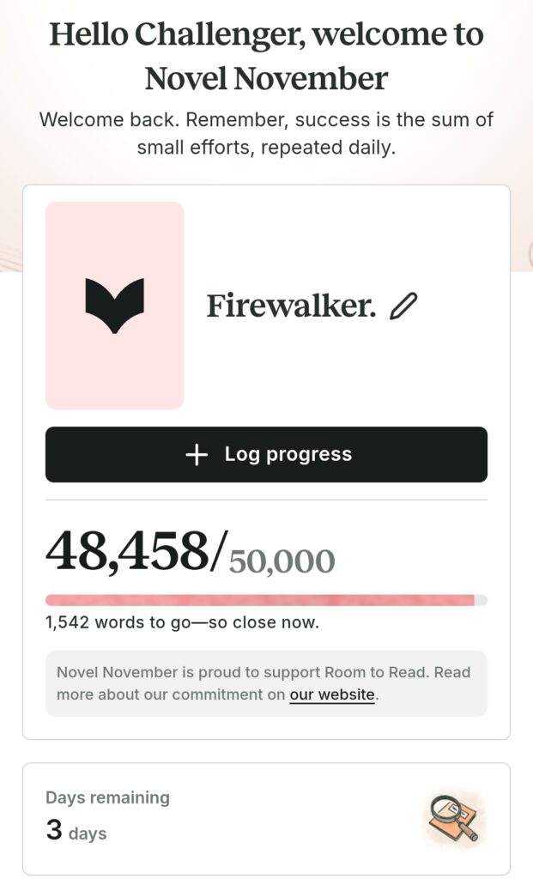Click the plus icon on Log progress
The height and width of the screenshot is (879, 533).
point(197,455)
